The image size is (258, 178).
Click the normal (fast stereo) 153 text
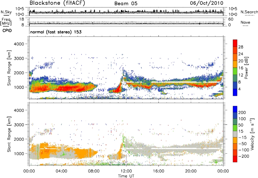[x=56, y=32]
